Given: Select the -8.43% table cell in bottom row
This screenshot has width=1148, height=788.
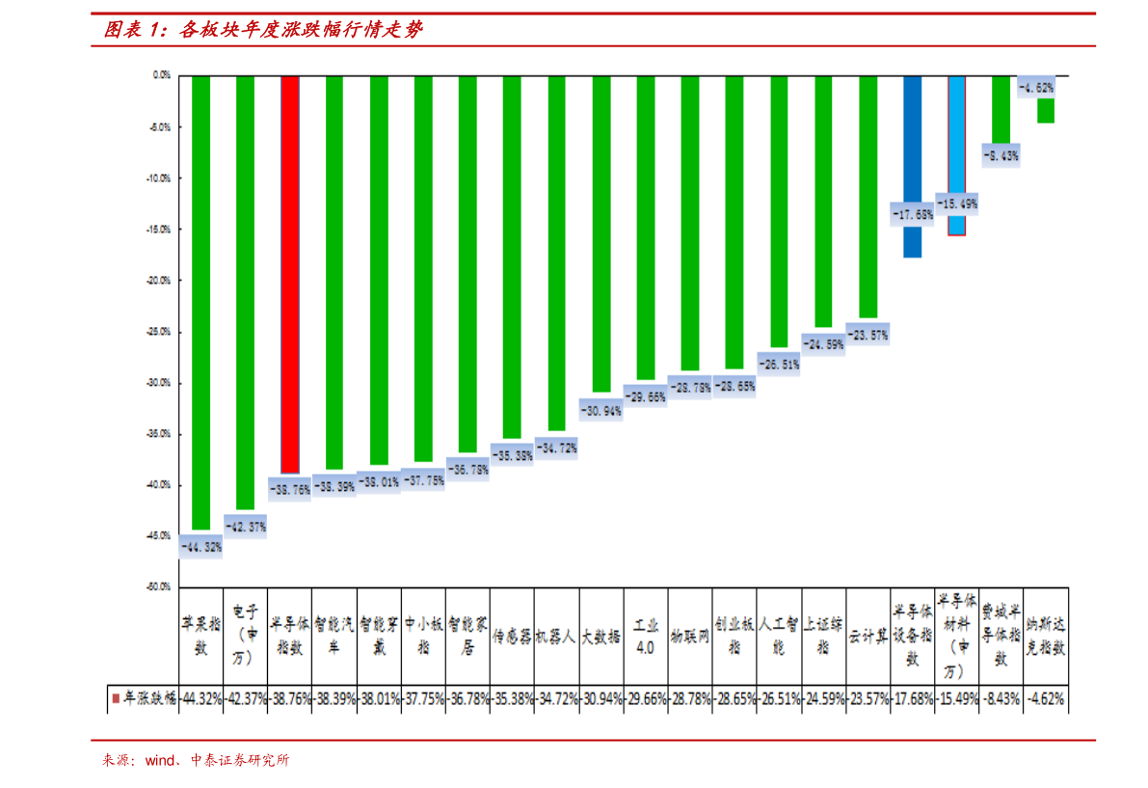Looking at the screenshot, I should coord(1001,698).
